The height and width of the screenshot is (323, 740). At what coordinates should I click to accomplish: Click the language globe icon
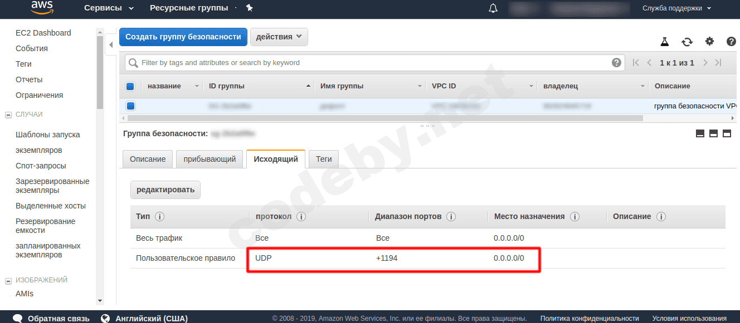click(105, 319)
